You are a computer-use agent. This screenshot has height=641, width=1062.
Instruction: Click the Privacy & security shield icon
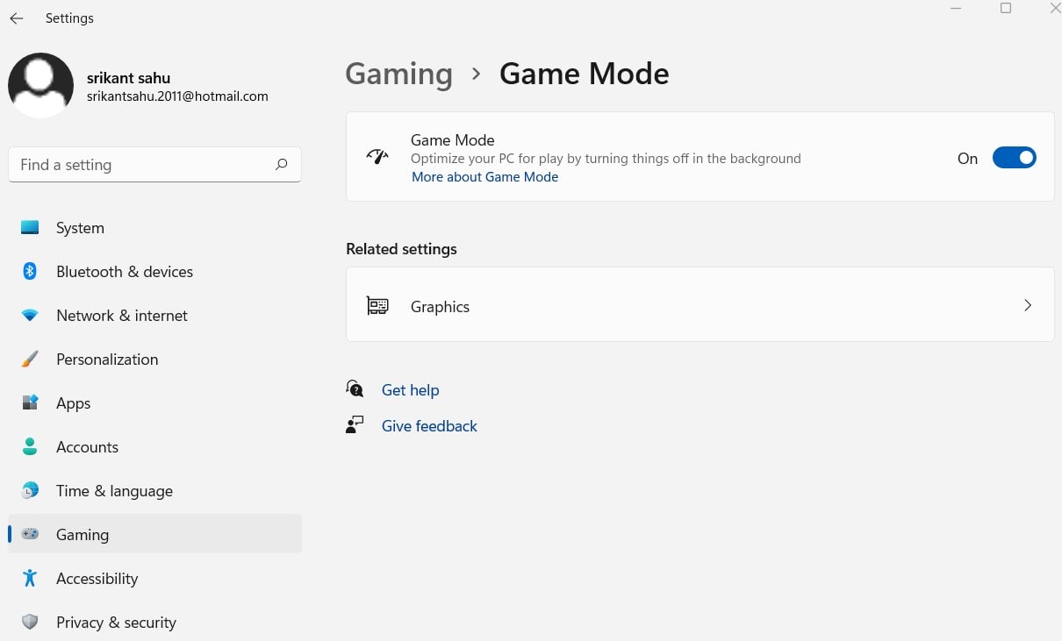[30, 623]
